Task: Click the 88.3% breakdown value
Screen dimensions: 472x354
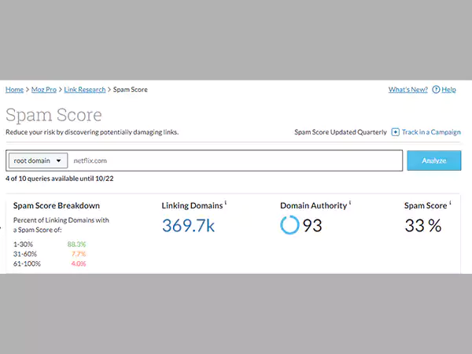Action: (77, 245)
